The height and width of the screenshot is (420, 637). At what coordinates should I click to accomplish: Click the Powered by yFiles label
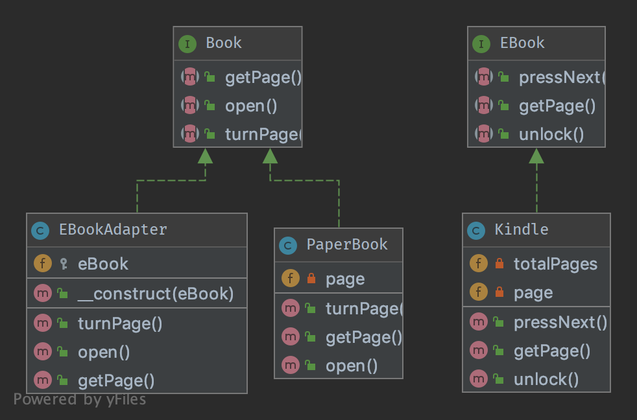[80, 399]
